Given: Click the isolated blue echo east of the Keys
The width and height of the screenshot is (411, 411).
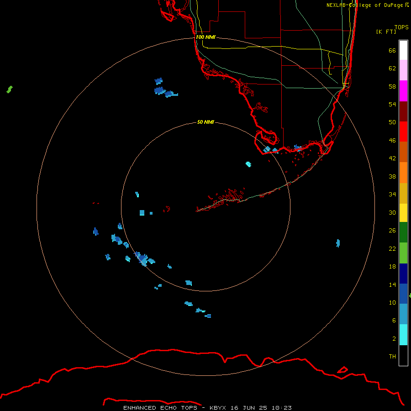Looking at the screenshot, I should 338,243.
